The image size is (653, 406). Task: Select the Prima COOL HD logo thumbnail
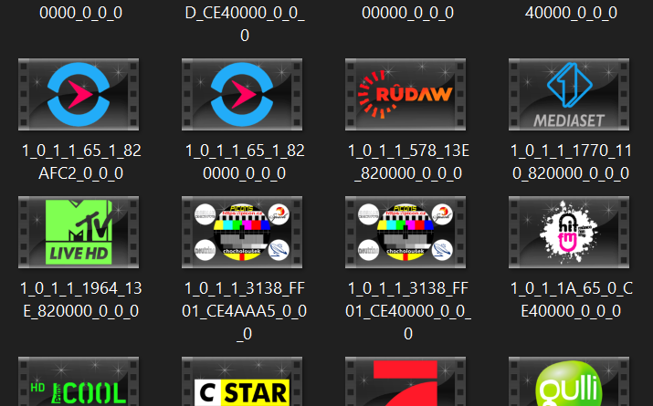79,381
